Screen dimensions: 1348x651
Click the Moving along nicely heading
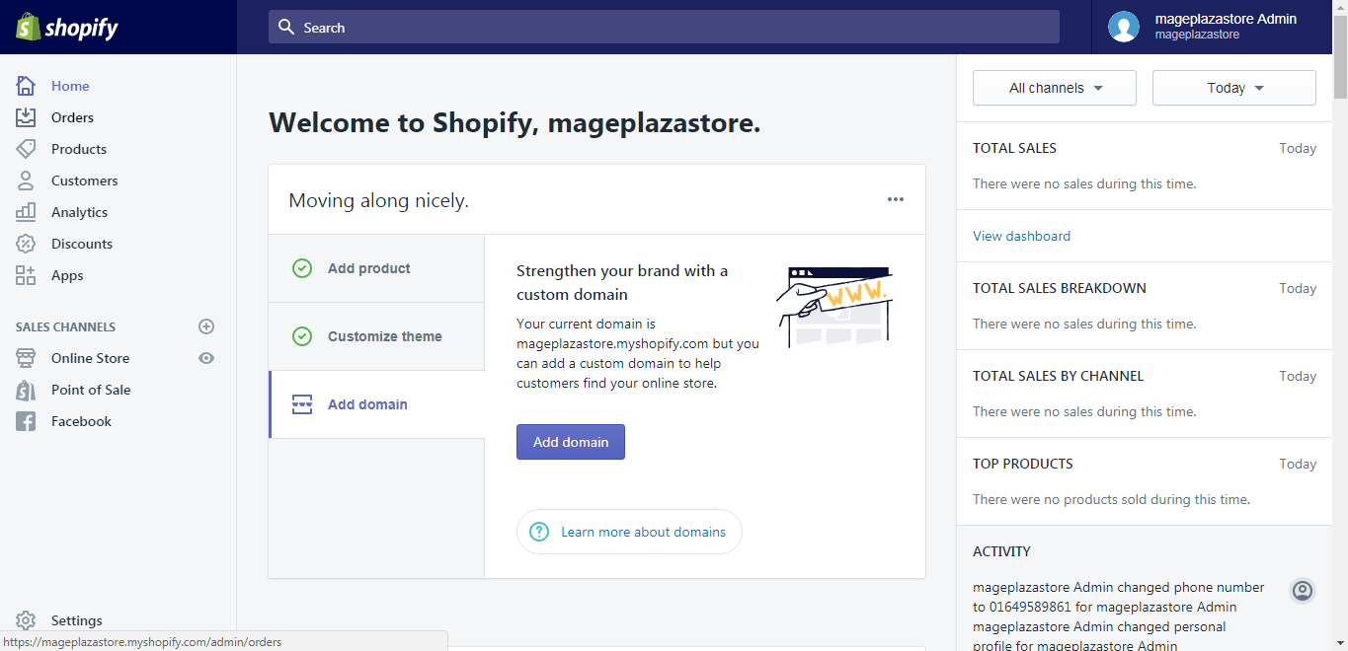[x=378, y=200]
